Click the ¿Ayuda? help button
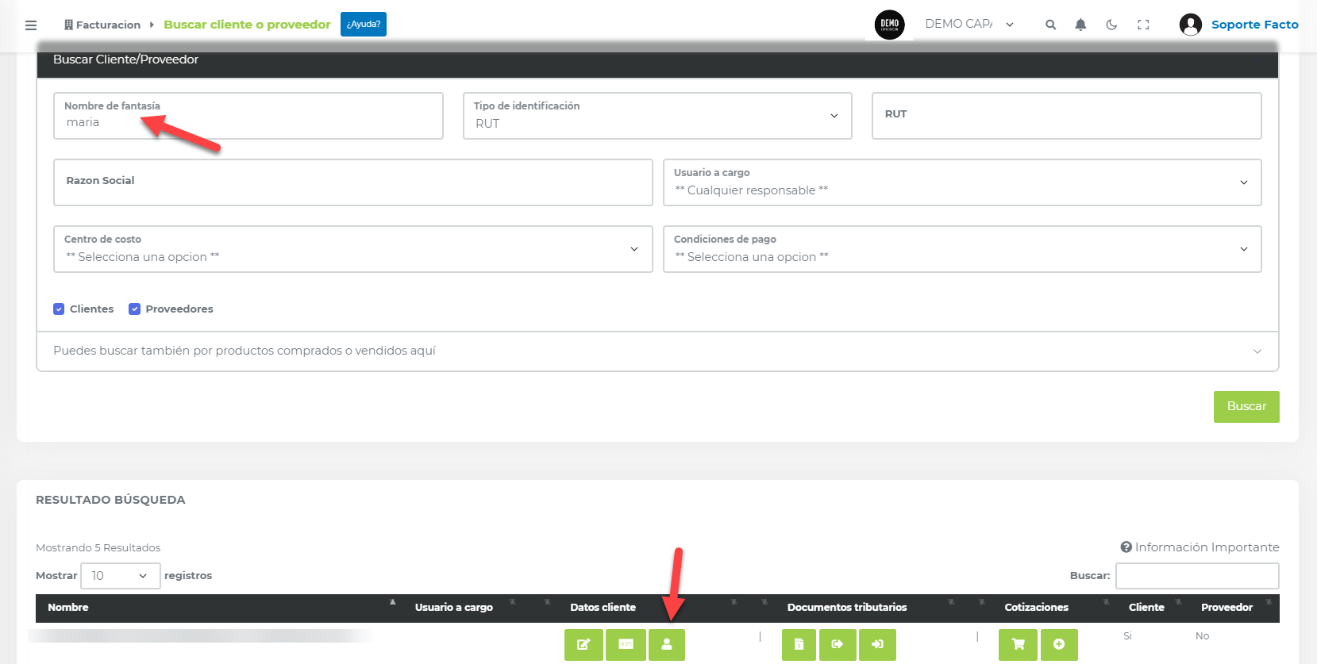The height and width of the screenshot is (664, 1317). coord(363,25)
